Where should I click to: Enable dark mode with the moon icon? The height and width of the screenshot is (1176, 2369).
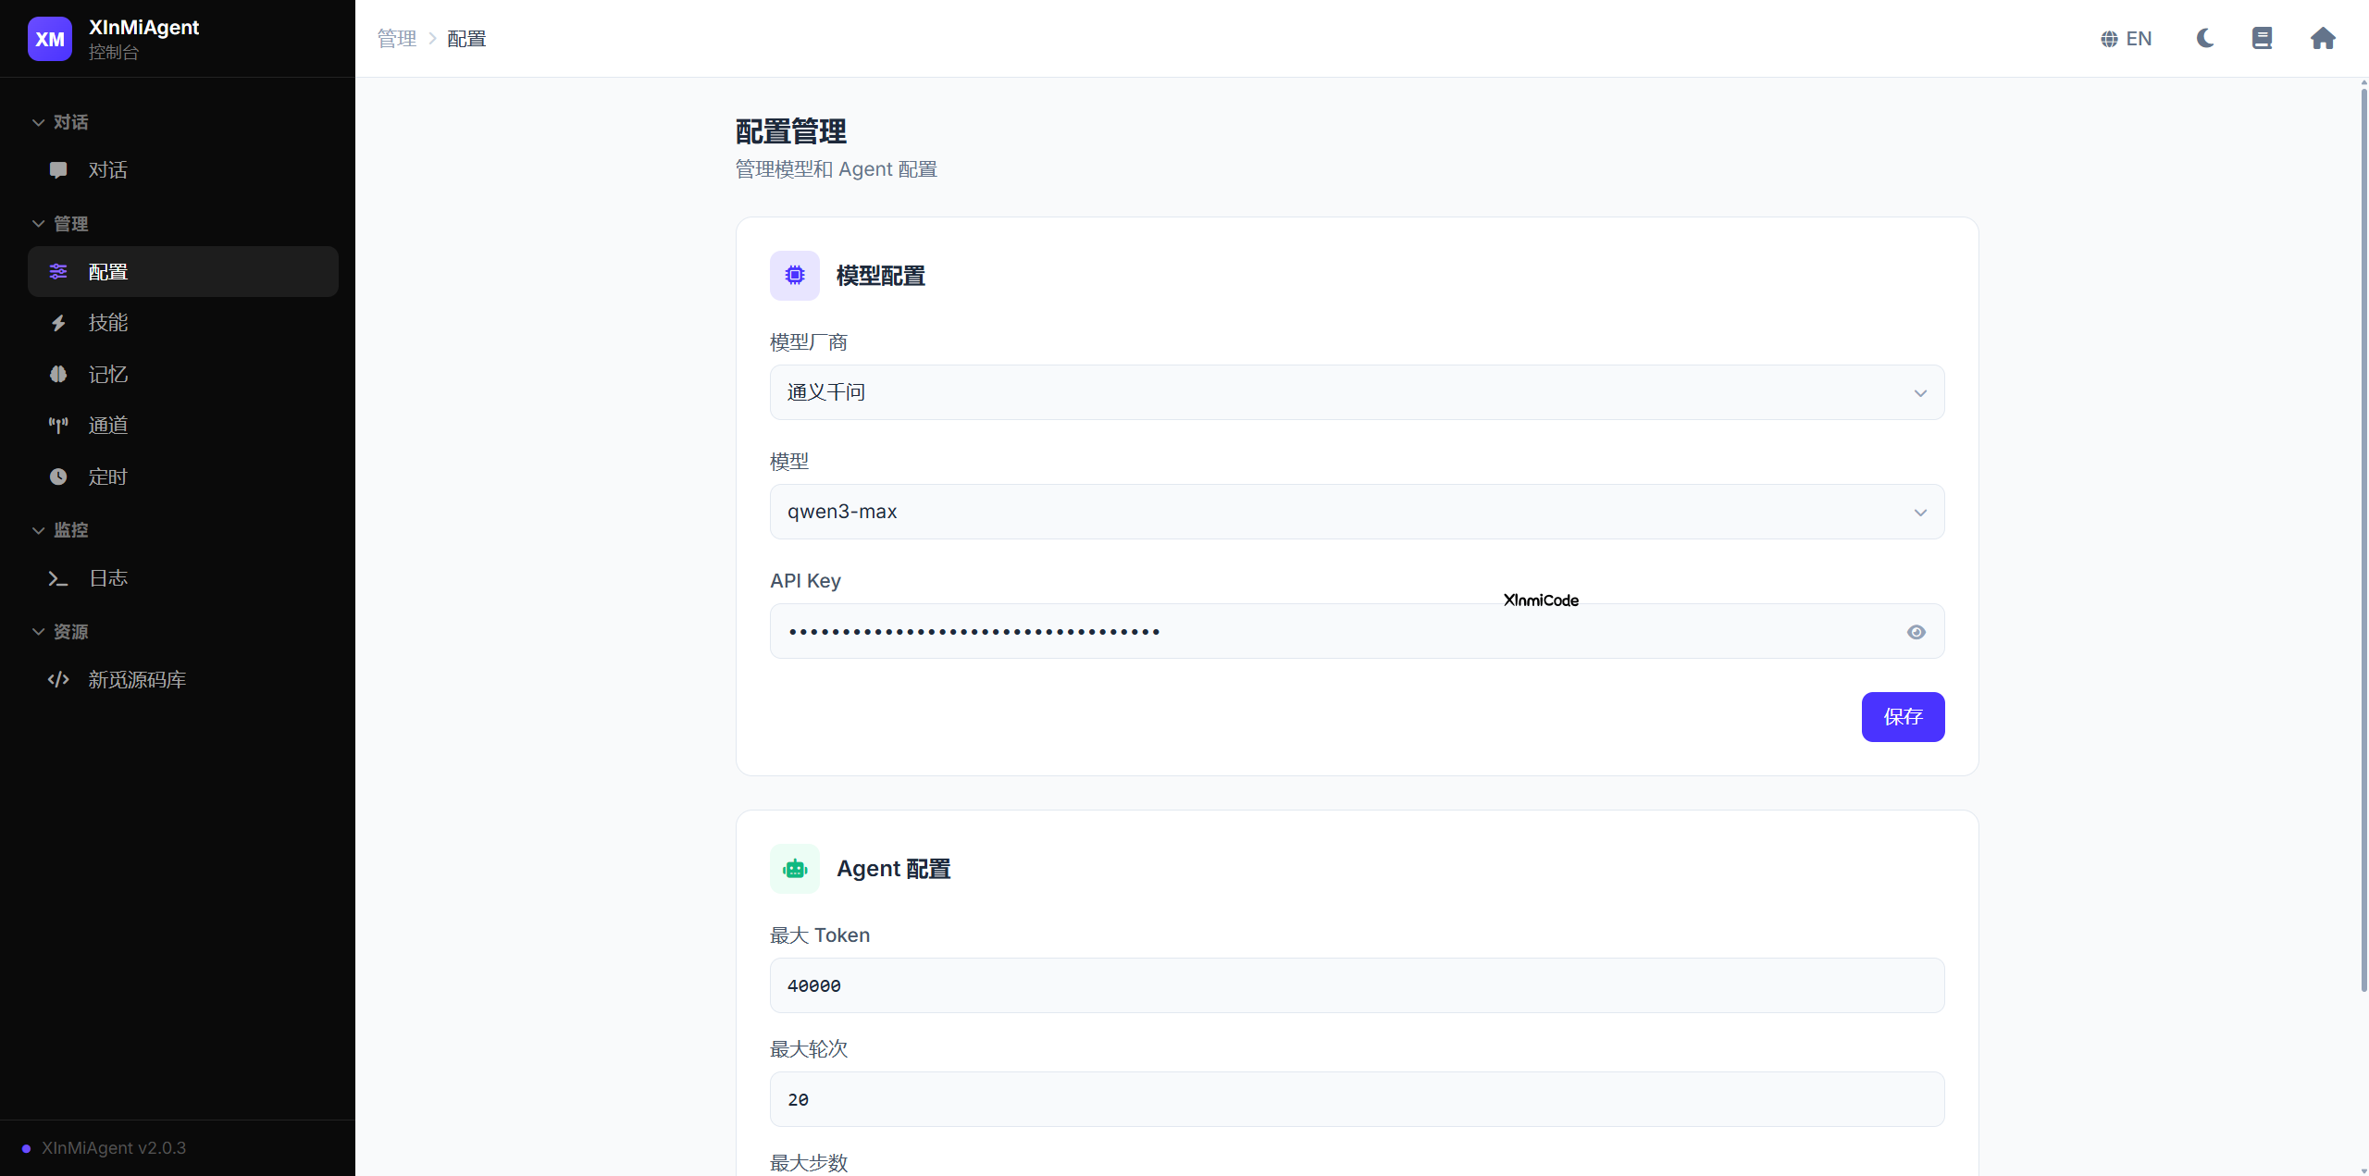tap(2204, 38)
